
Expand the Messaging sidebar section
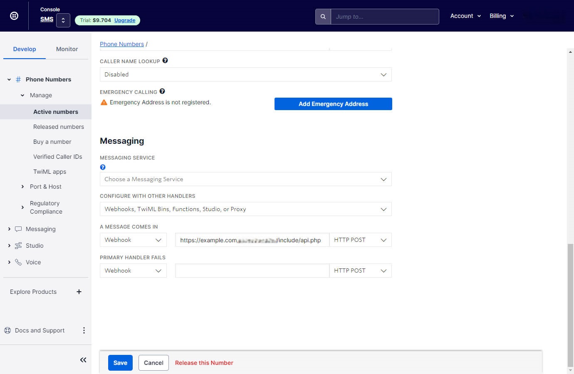pos(9,229)
